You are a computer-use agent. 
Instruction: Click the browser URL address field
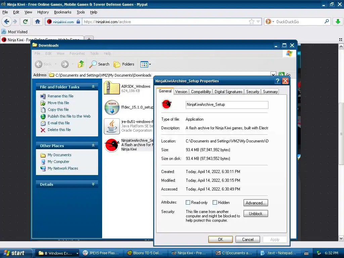(x=166, y=21)
